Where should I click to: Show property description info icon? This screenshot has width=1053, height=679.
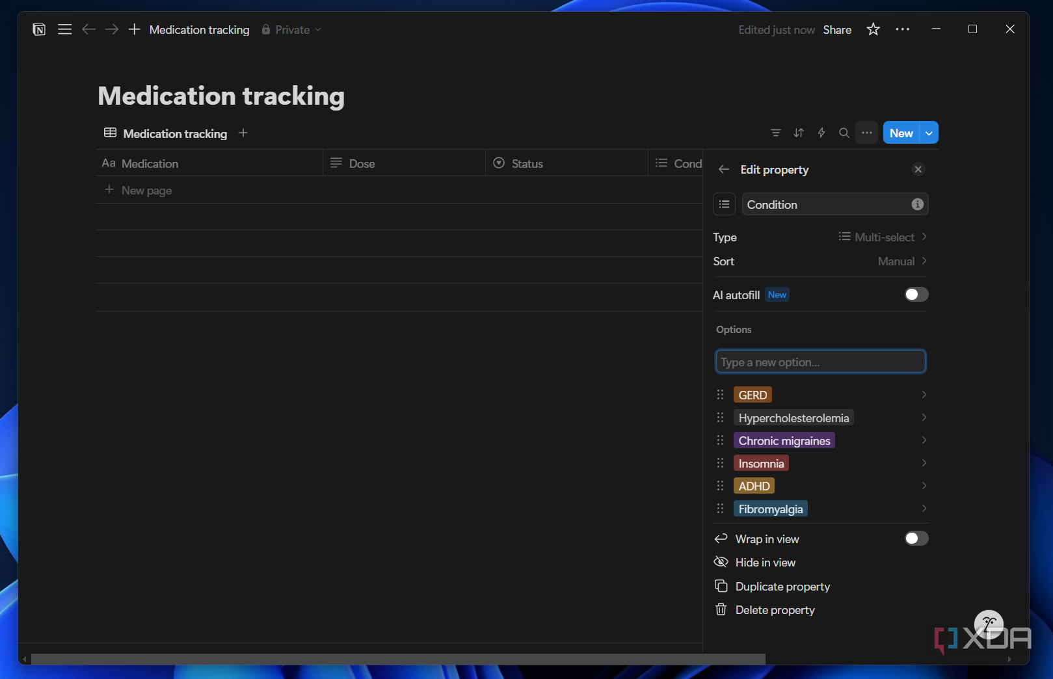coord(918,204)
